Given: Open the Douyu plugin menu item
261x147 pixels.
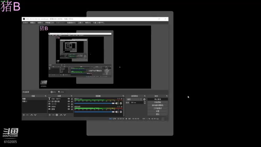Looking at the screenshot, I should [99, 23].
